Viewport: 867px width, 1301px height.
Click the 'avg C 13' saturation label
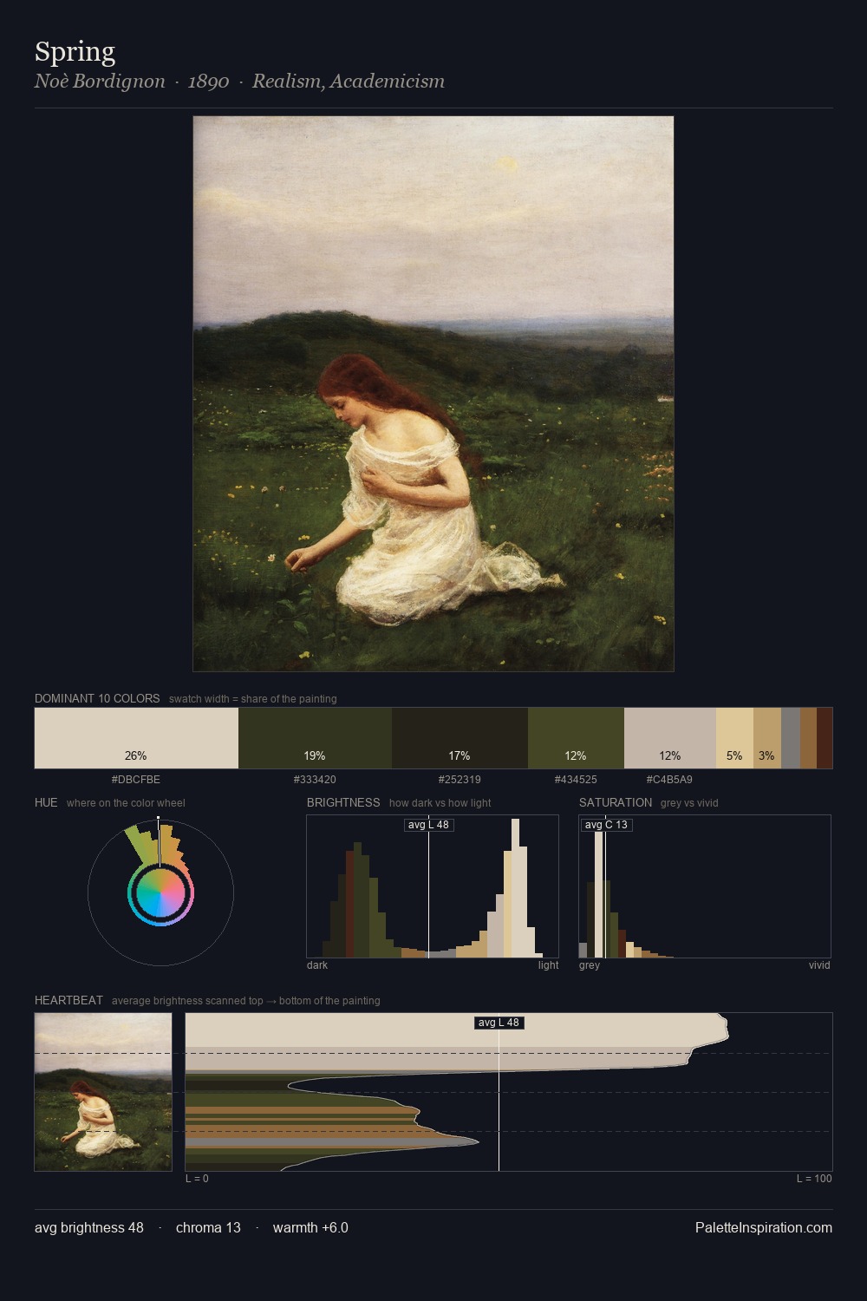click(606, 825)
